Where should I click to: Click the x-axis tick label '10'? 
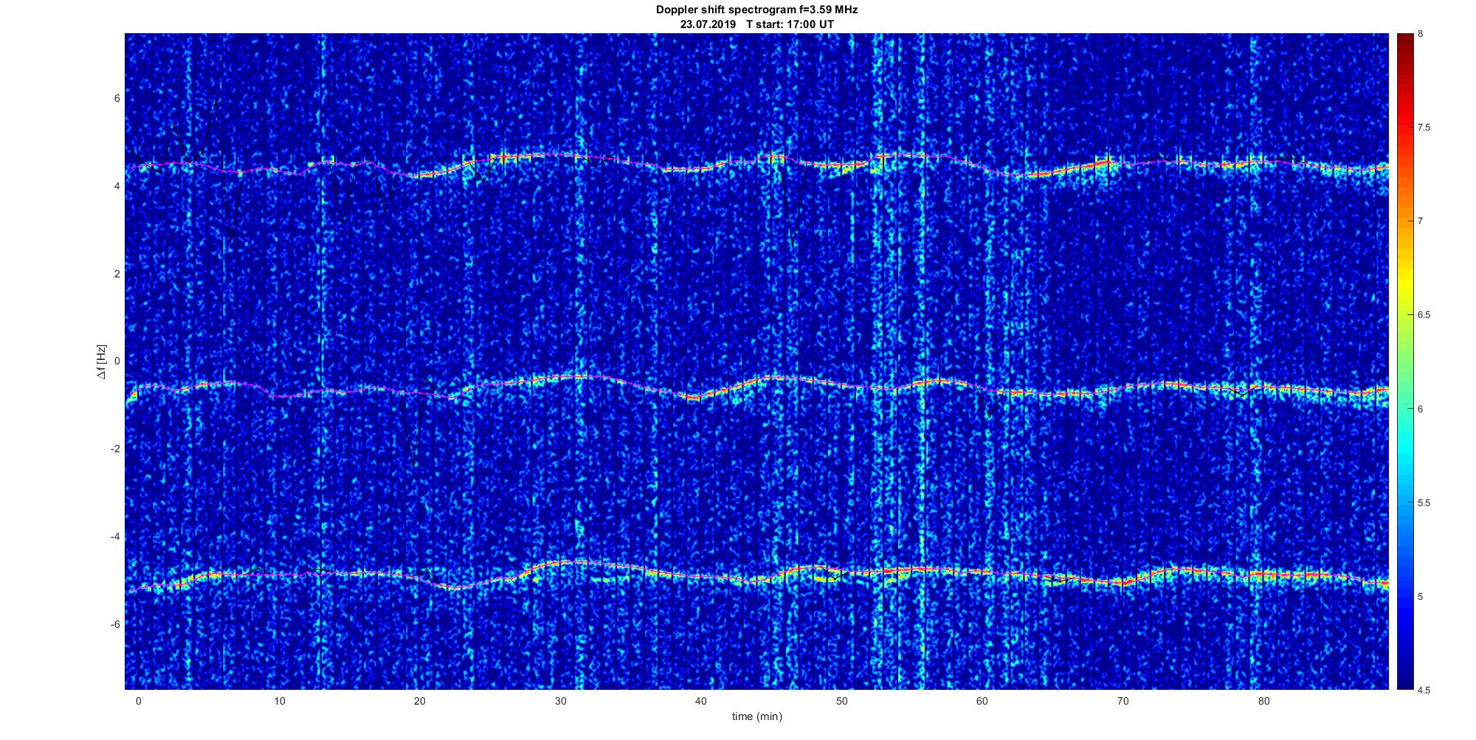279,702
